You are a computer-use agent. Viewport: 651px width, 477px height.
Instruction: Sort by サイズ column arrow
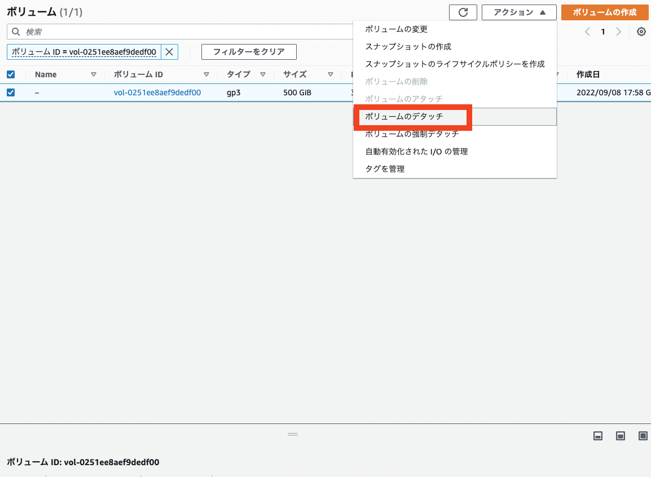331,74
